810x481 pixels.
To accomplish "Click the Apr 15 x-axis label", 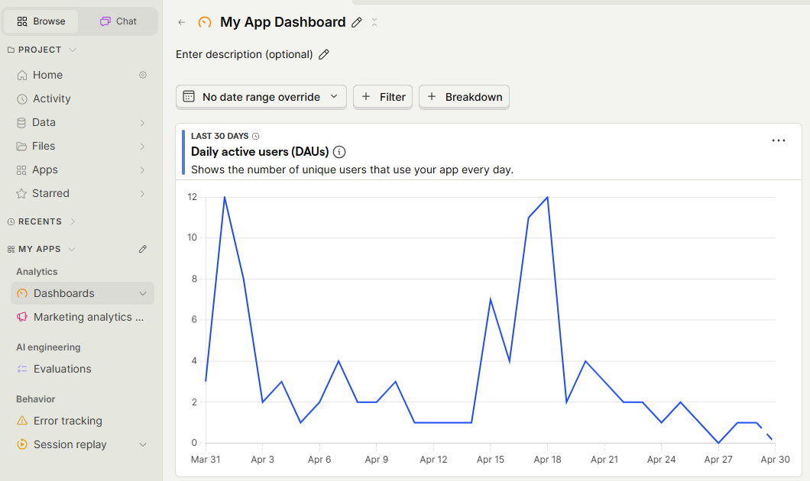I will (x=491, y=460).
